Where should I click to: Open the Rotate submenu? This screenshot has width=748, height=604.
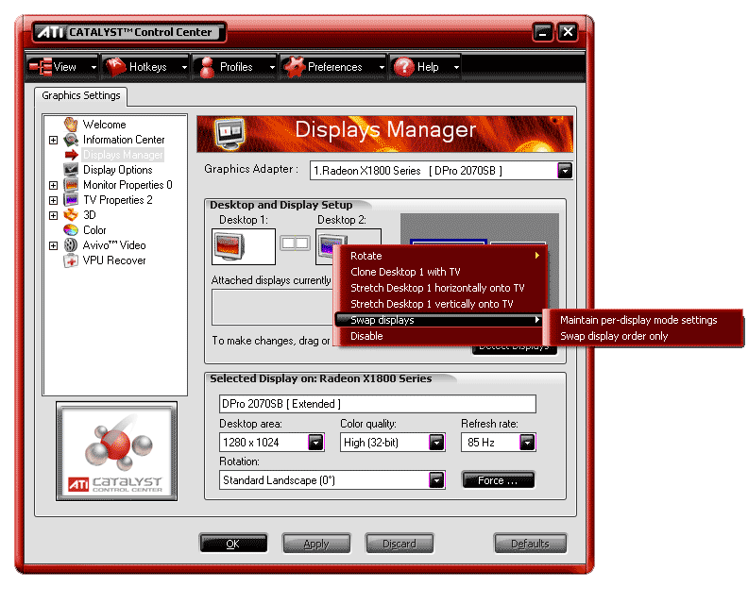[442, 256]
